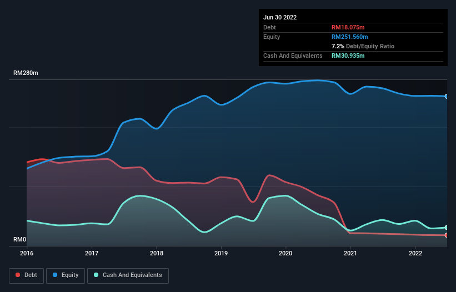Screen dimensions: 456x292
Task: Toggle Cash And Equivalents legend button
Action: [x=128, y=275]
